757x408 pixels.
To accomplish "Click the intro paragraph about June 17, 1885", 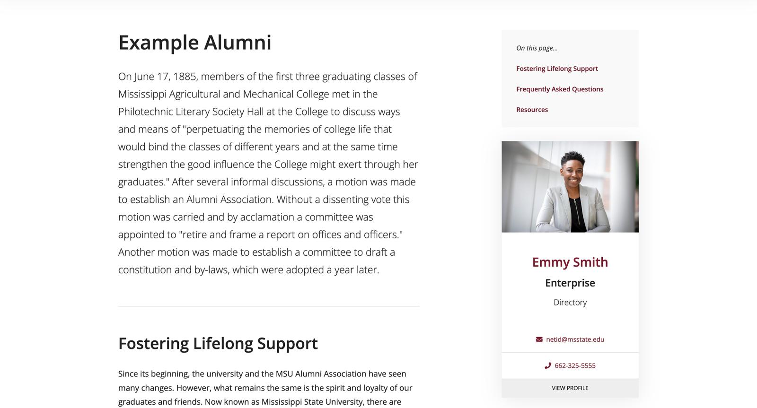I will (268, 173).
